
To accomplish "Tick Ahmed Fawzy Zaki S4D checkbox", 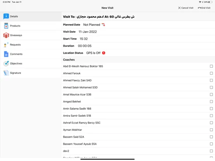I will [211, 80].
